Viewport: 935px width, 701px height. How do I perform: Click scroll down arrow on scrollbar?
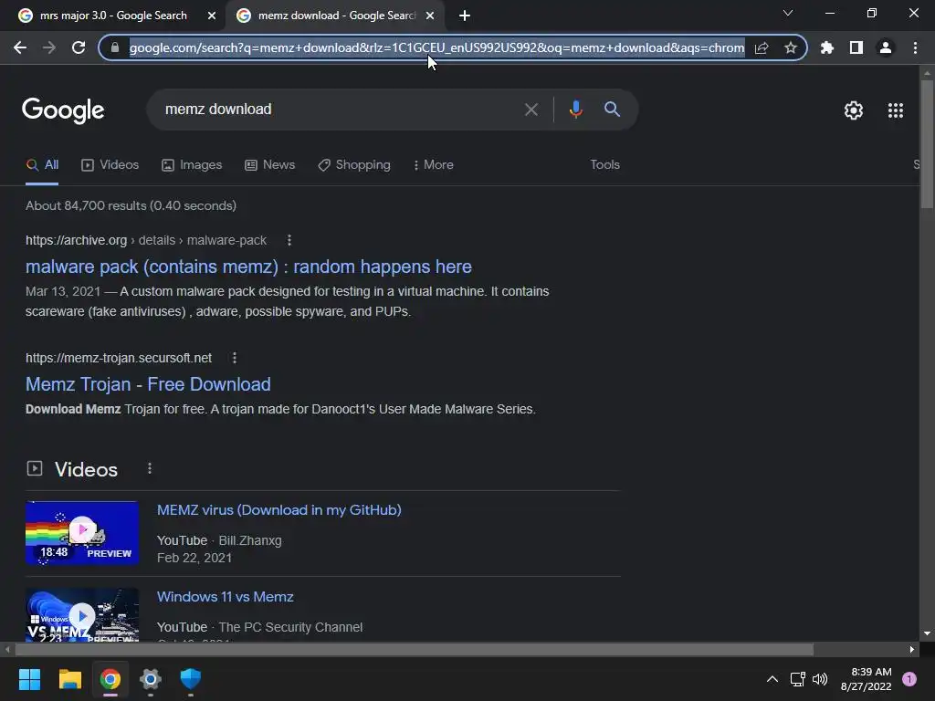(927, 633)
